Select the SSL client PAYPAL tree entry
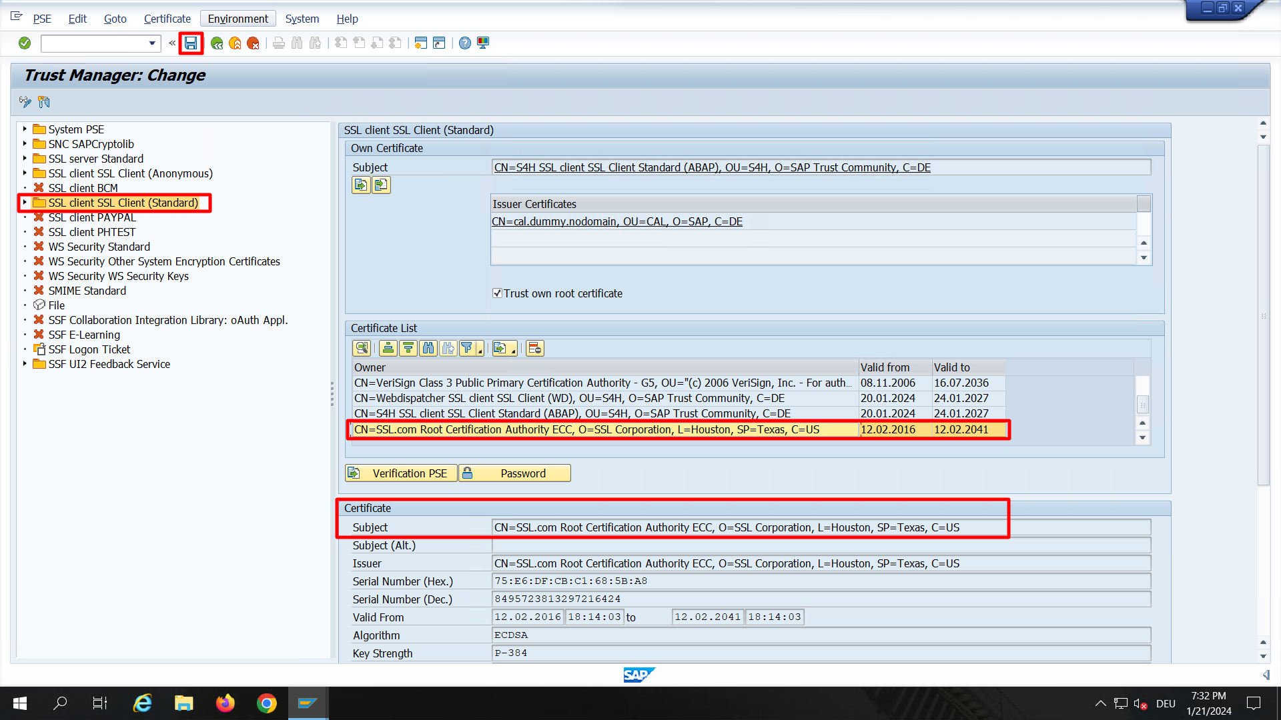 click(x=92, y=217)
